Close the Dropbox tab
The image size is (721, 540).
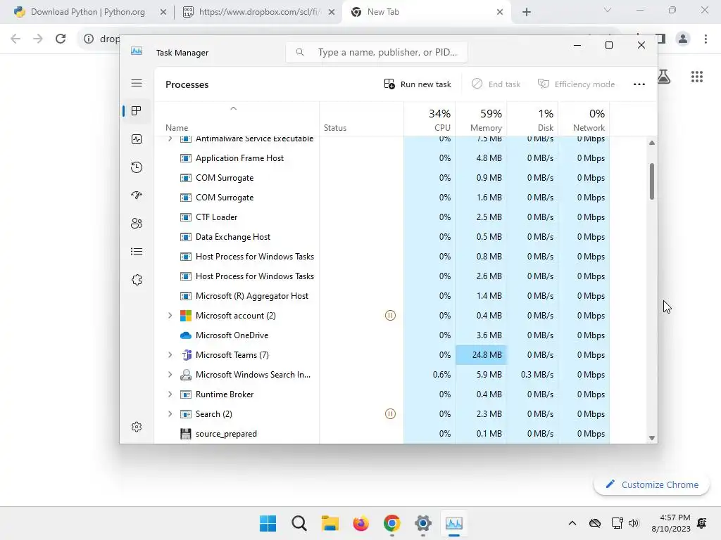(x=332, y=13)
